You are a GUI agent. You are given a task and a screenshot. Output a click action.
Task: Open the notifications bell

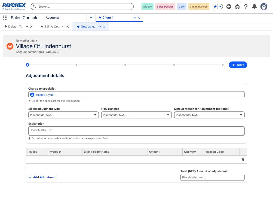254,7
